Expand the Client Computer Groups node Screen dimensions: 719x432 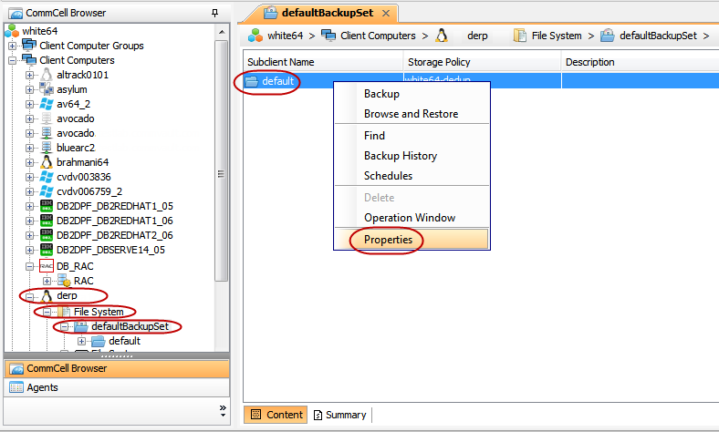click(x=13, y=46)
